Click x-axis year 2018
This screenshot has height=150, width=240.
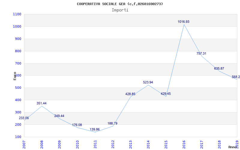(220, 145)
